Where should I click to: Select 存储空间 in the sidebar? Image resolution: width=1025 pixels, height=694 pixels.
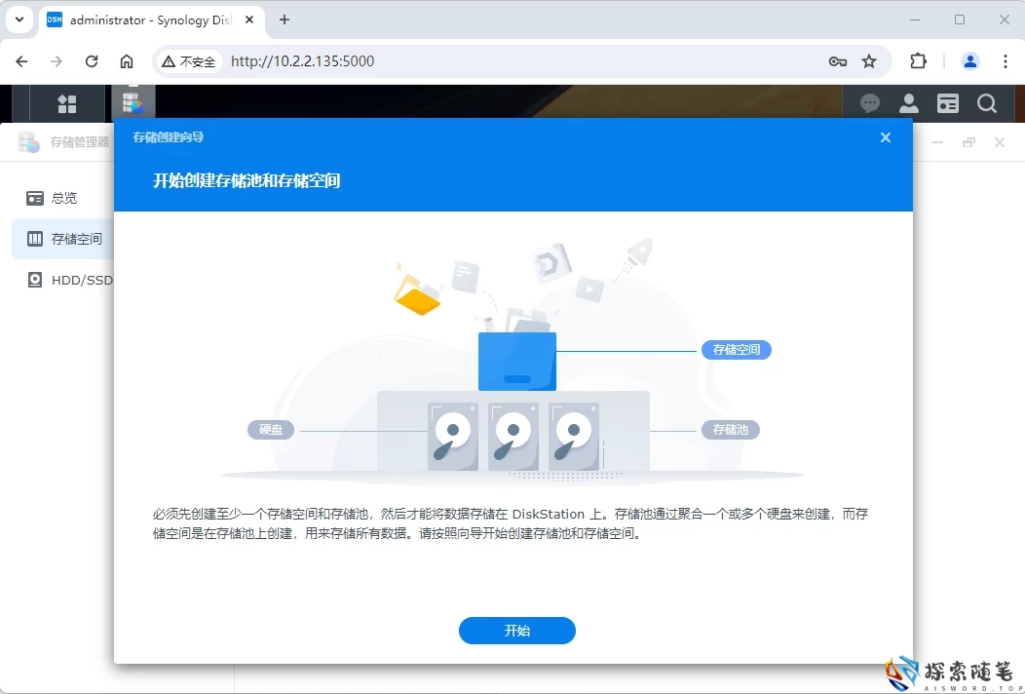68,239
